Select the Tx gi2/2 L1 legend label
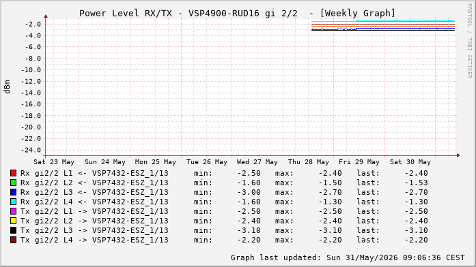 [94, 211]
